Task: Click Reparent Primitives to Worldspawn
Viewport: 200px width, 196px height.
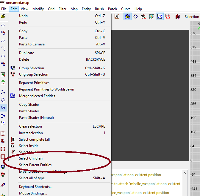Action: pyautogui.click(x=46, y=89)
